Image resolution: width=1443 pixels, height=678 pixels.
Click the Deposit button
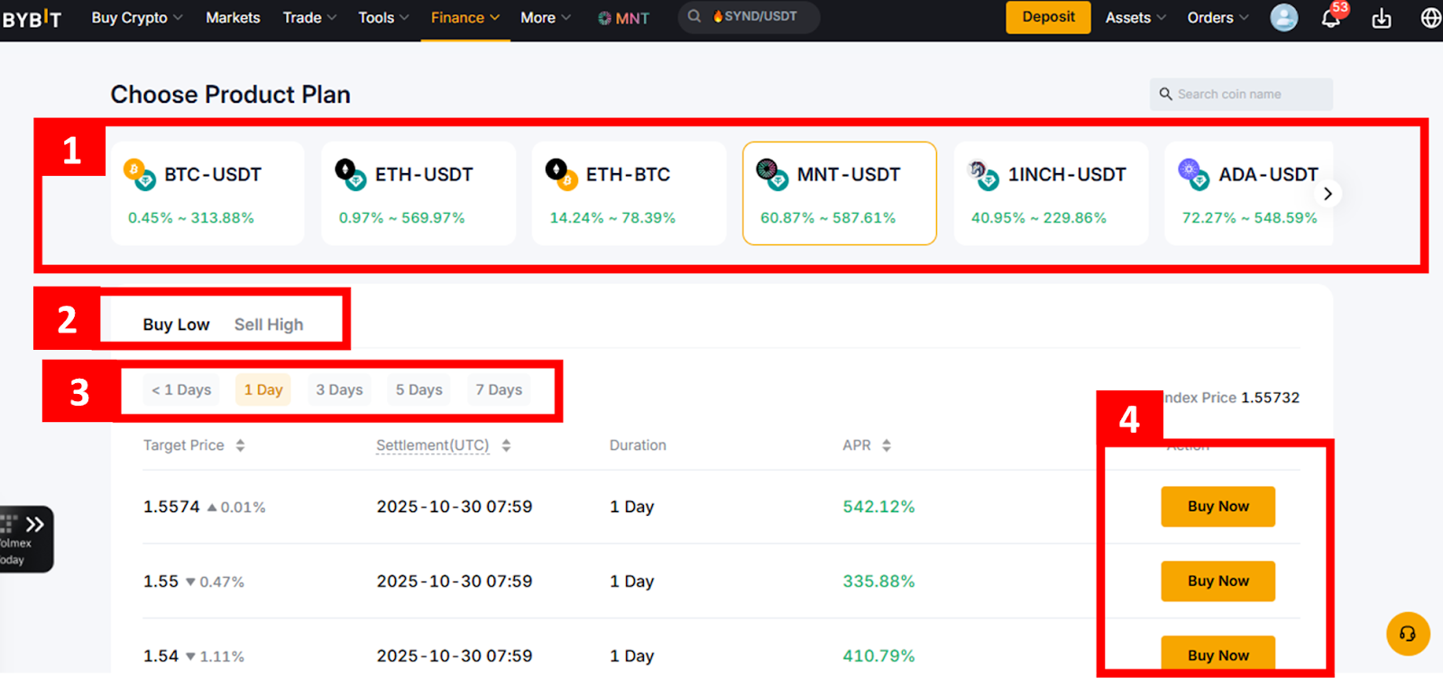coord(1048,17)
